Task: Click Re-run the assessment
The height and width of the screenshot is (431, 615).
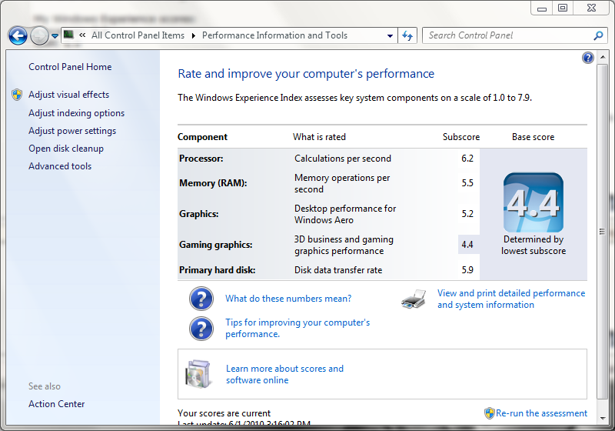Action: pos(541,413)
